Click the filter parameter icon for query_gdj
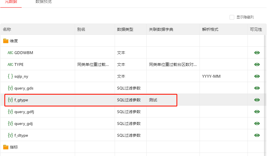This screenshot has height=156, width=268. (10, 123)
